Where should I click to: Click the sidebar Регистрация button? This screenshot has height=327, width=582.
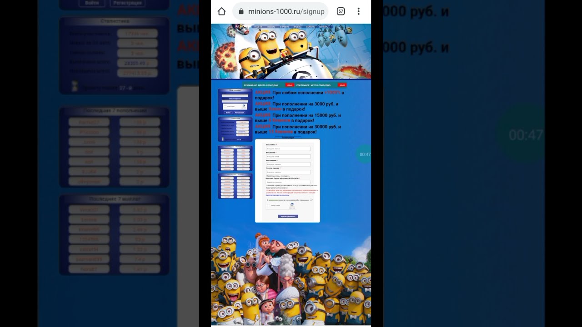point(239,113)
